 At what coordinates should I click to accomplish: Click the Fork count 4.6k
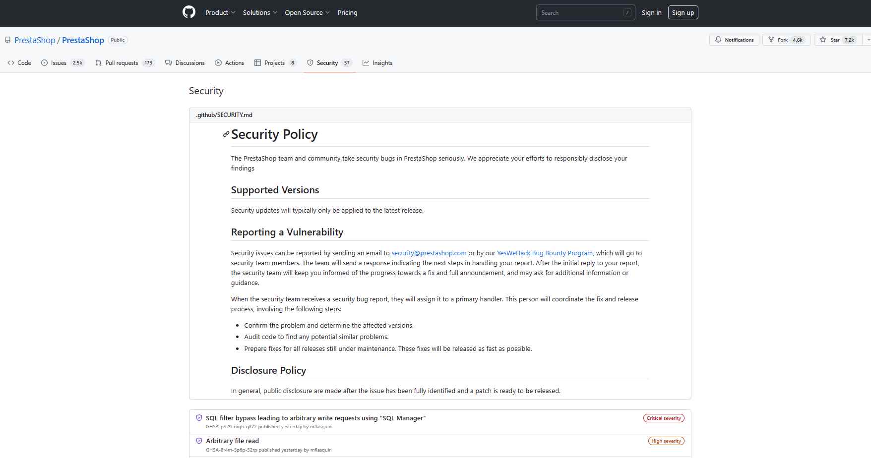(798, 40)
